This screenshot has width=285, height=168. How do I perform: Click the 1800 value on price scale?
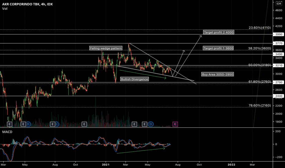279,122
